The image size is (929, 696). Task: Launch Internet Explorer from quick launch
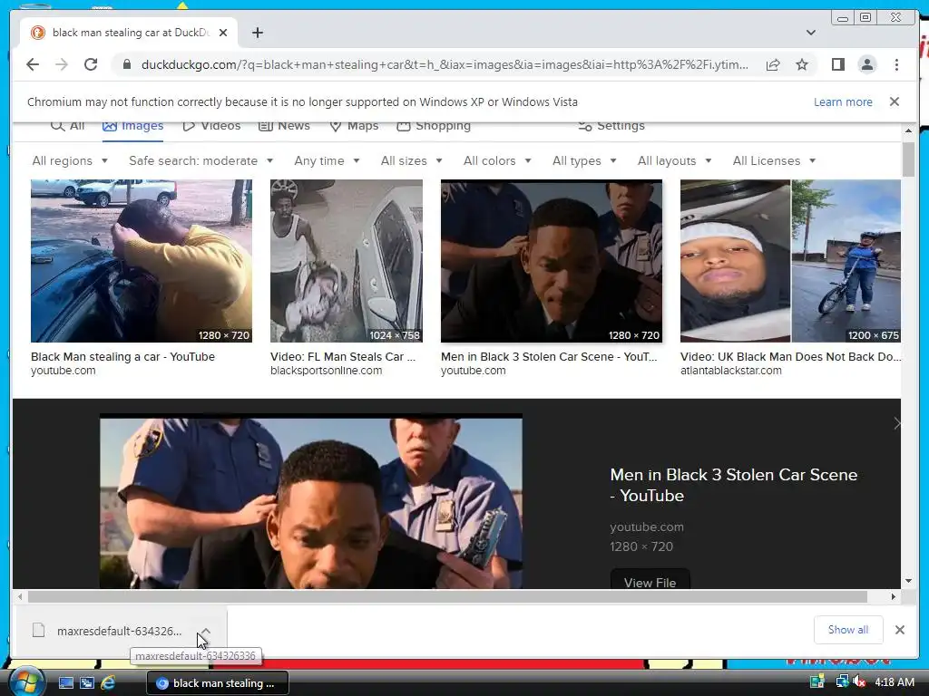[108, 683]
